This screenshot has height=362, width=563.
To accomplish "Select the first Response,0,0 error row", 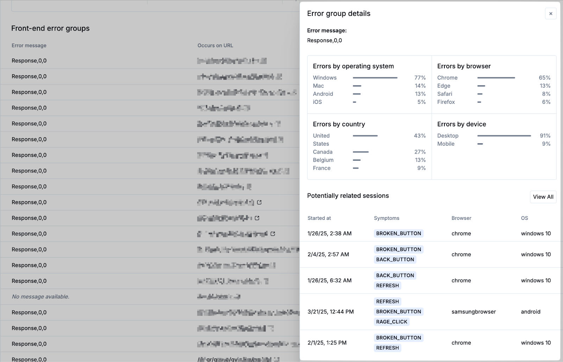I will point(29,61).
